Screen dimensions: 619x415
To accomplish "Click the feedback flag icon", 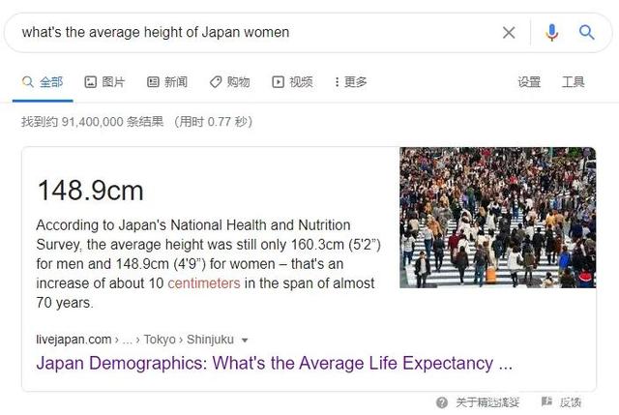I will (546, 401).
